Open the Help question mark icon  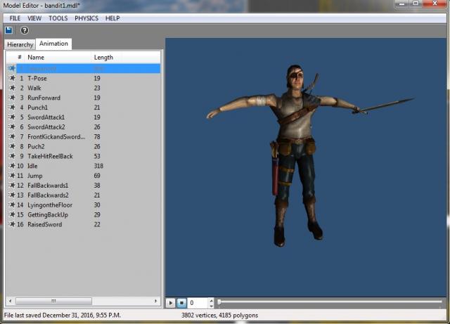coord(24,30)
